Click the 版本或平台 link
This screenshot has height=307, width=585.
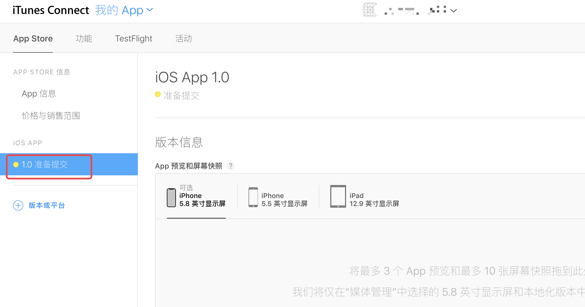(x=47, y=205)
